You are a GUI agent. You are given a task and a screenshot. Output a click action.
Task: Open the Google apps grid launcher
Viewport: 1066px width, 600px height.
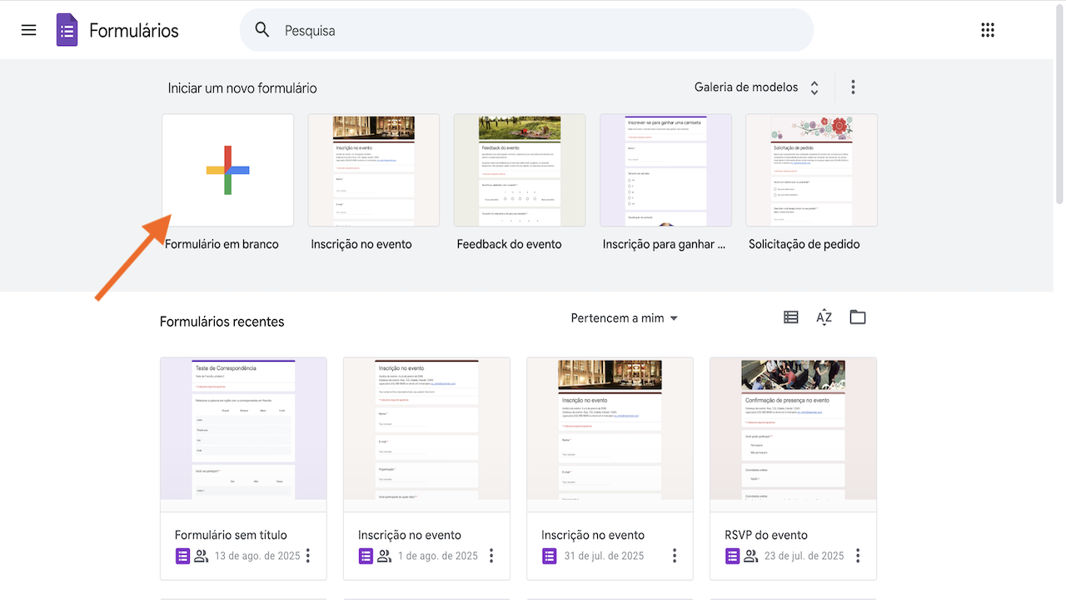[x=988, y=30]
